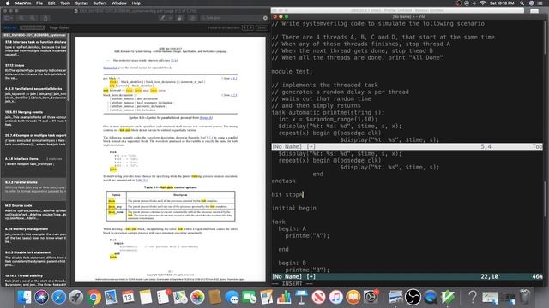
Task: Open Keynote from the Dock
Action: pyautogui.click(x=301, y=297)
